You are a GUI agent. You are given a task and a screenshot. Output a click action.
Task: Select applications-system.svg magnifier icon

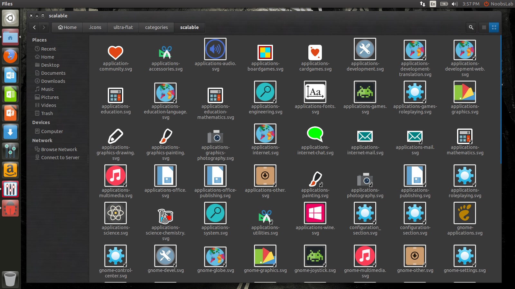tap(215, 213)
